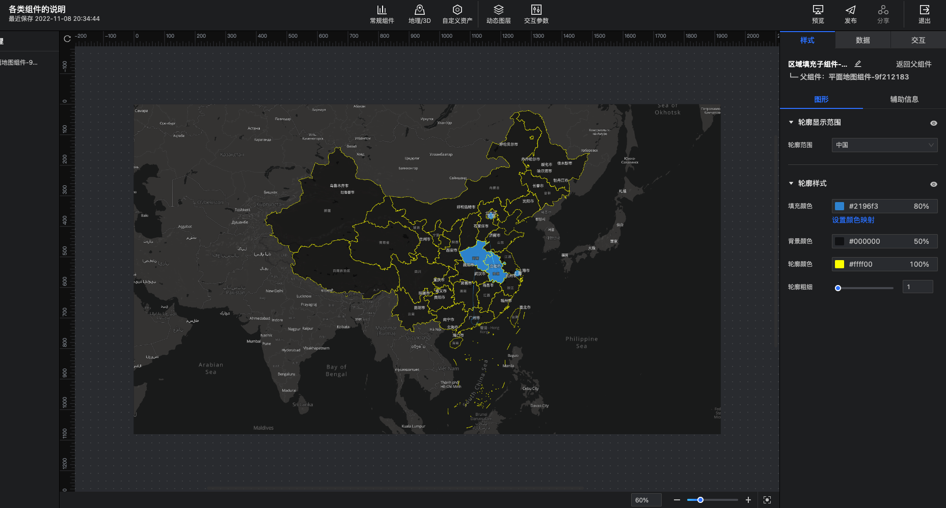Open the 地理/3D map components icon
The width and height of the screenshot is (946, 508).
[x=419, y=10]
